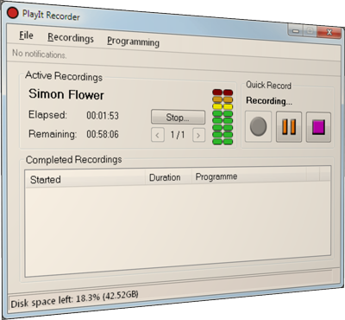Minimize the PlayIt Recorder window

coord(295,30)
